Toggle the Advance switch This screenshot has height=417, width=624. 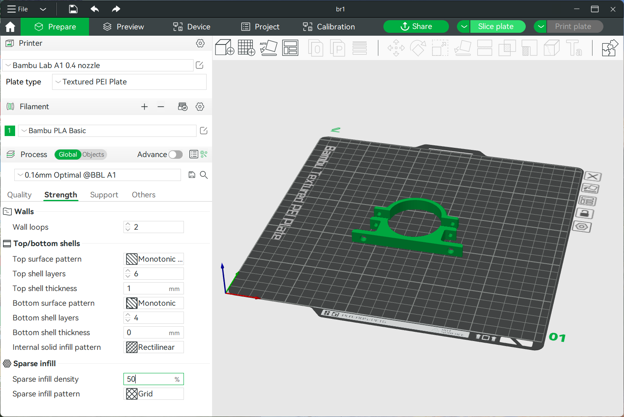click(176, 155)
